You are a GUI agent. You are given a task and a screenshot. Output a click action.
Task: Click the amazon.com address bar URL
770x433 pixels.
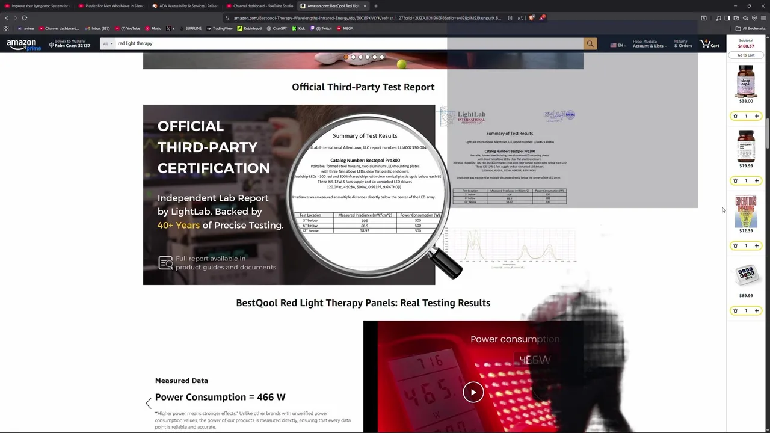click(367, 18)
